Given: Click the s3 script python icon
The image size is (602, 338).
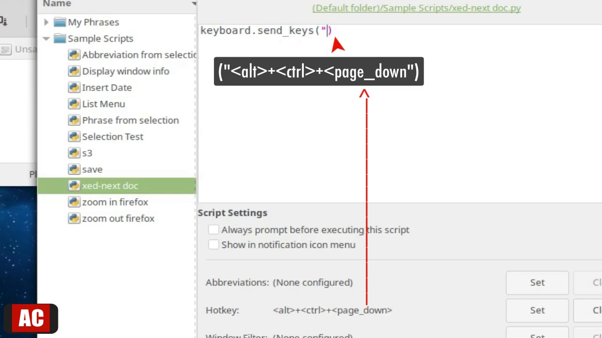Looking at the screenshot, I should [74, 153].
